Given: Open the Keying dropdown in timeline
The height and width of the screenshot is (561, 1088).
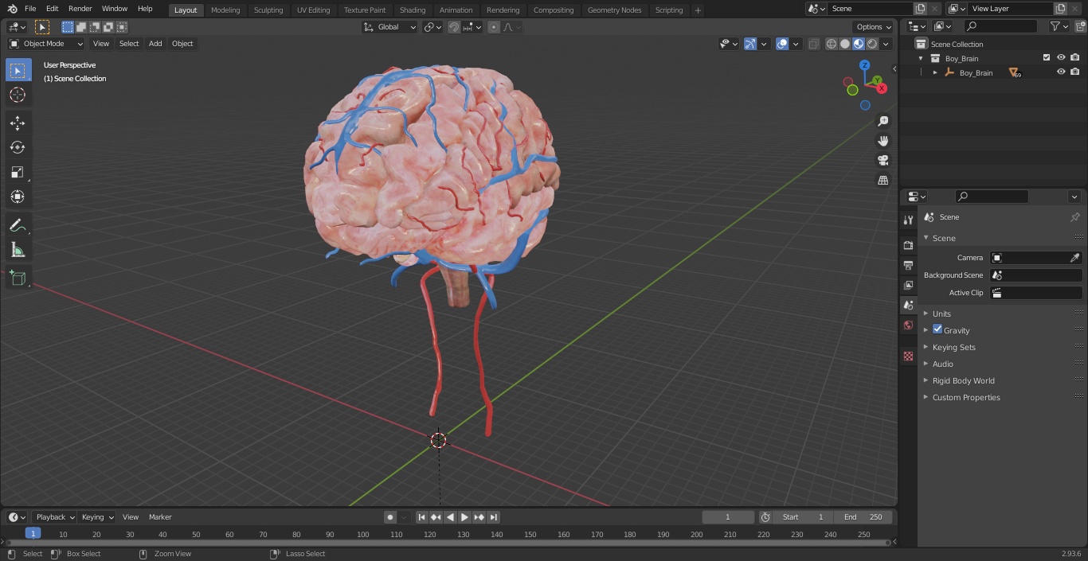Looking at the screenshot, I should tap(97, 517).
